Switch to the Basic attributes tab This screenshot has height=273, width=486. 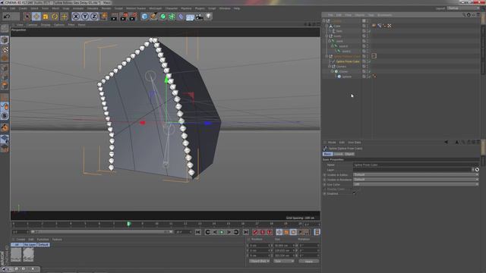click(x=327, y=154)
